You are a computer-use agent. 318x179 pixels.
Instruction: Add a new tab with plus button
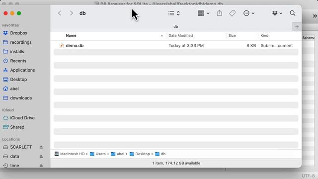(x=297, y=27)
